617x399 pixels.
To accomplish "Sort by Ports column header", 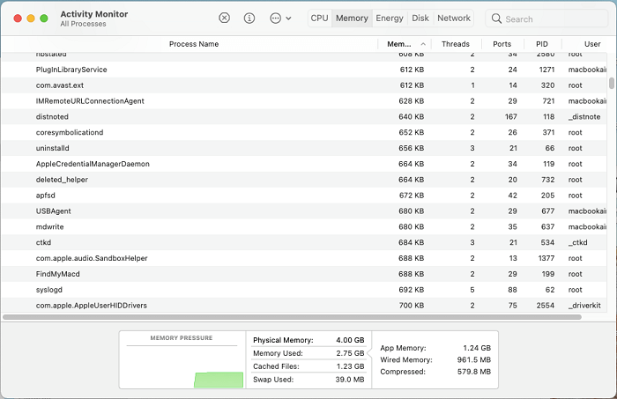I will [x=502, y=44].
